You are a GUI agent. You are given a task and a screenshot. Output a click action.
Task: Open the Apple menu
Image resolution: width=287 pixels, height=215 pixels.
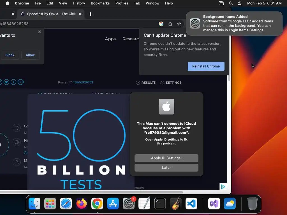(x=7, y=3)
